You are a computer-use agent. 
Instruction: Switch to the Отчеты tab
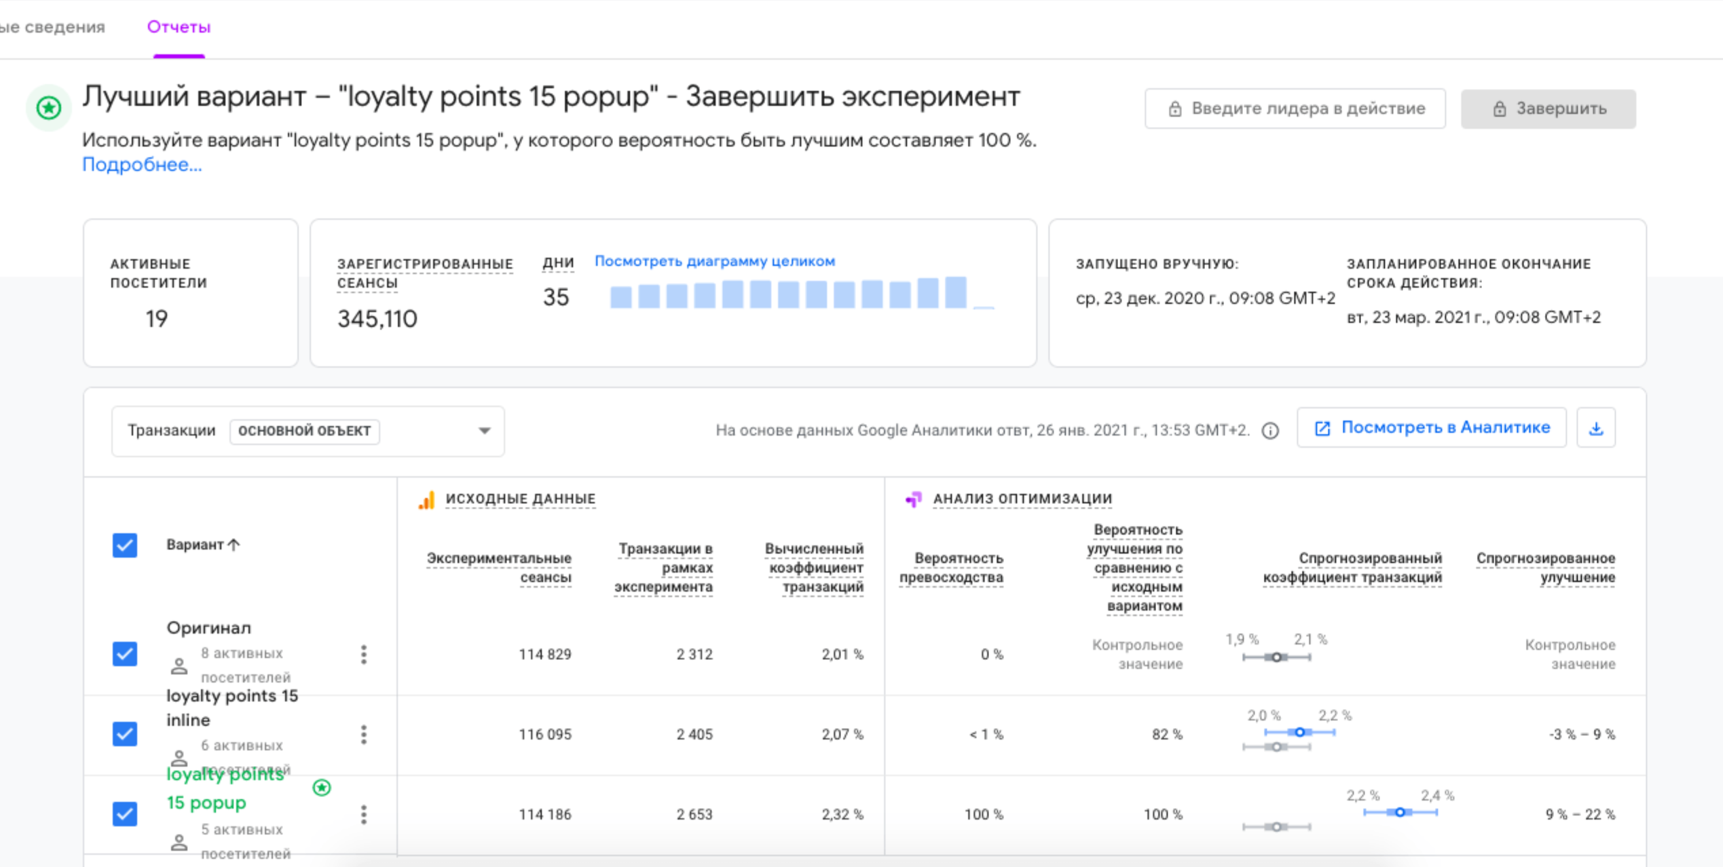pos(179,27)
